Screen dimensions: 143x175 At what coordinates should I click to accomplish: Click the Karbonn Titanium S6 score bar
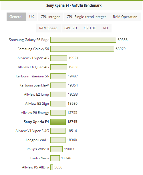[58, 76]
